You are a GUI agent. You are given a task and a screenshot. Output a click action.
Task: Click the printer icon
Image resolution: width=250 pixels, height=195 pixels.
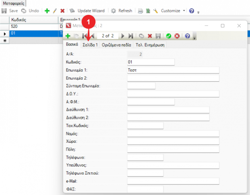click(140, 11)
